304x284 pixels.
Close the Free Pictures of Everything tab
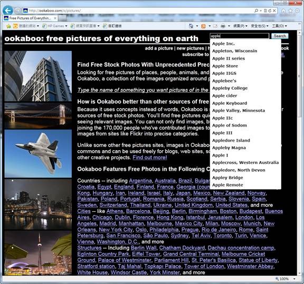(x=55, y=18)
